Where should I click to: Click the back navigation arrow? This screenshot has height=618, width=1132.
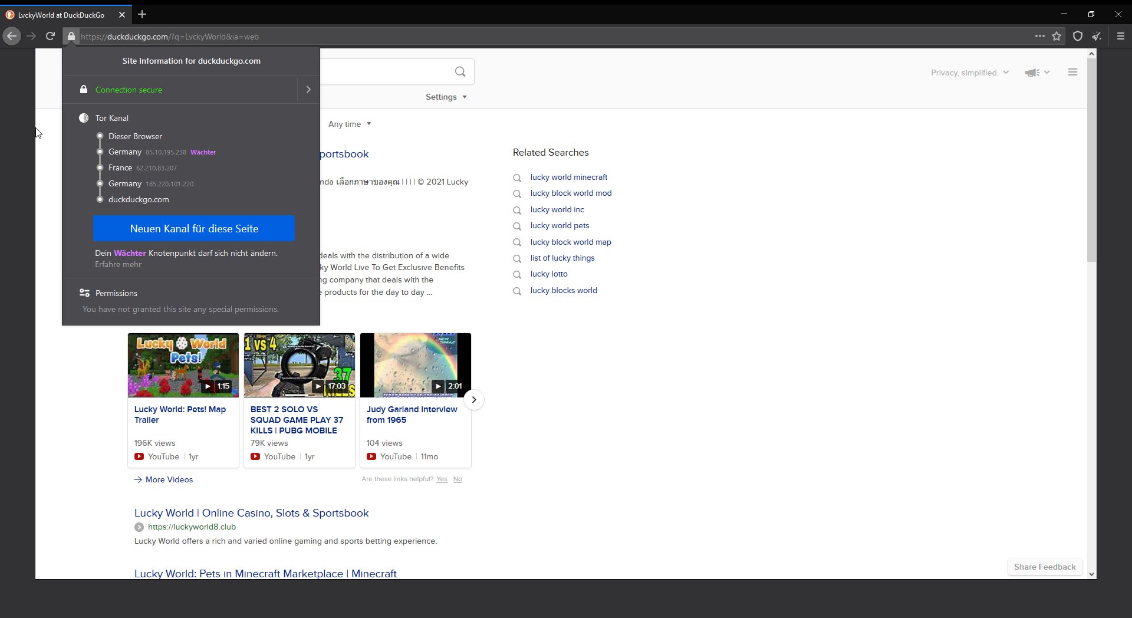pos(12,37)
